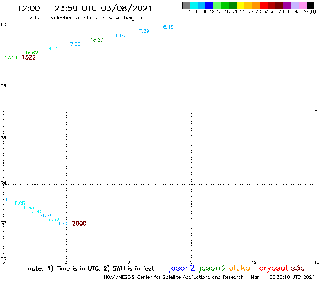Click the blue jason2 satellite label
The height and width of the screenshot is (281, 320).
(182, 268)
